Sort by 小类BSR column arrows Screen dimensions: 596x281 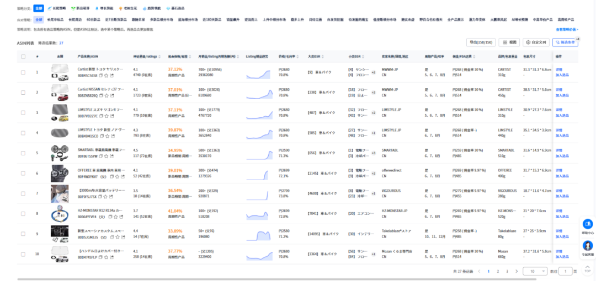click(x=364, y=57)
